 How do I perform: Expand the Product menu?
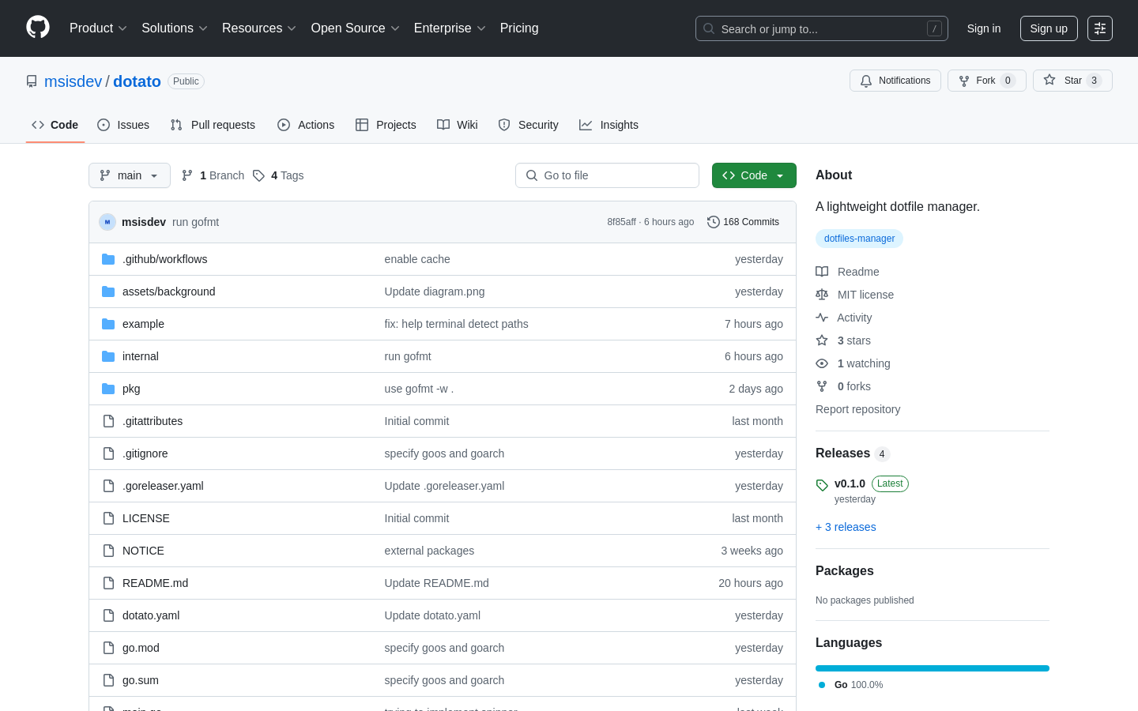coord(98,28)
